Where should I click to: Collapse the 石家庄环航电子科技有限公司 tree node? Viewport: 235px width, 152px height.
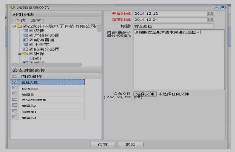[x=14, y=26]
